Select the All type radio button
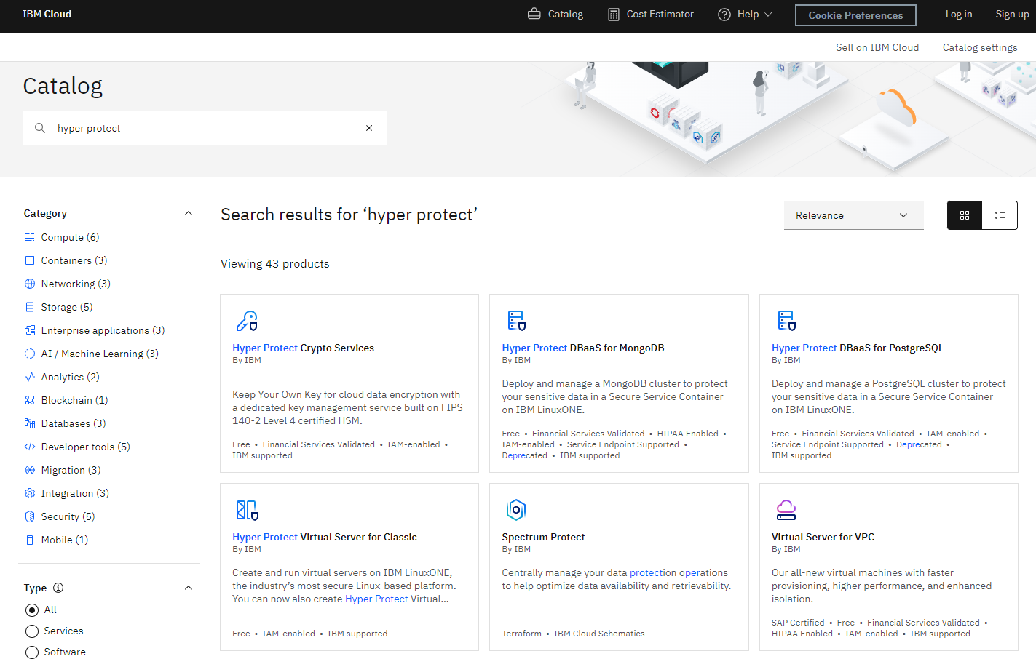The height and width of the screenshot is (659, 1036). [x=32, y=610]
